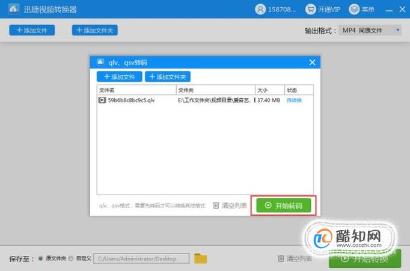The width and height of the screenshot is (410, 271).
Task: Click 添加文件 in main toolbar
Action: pyautogui.click(x=32, y=30)
